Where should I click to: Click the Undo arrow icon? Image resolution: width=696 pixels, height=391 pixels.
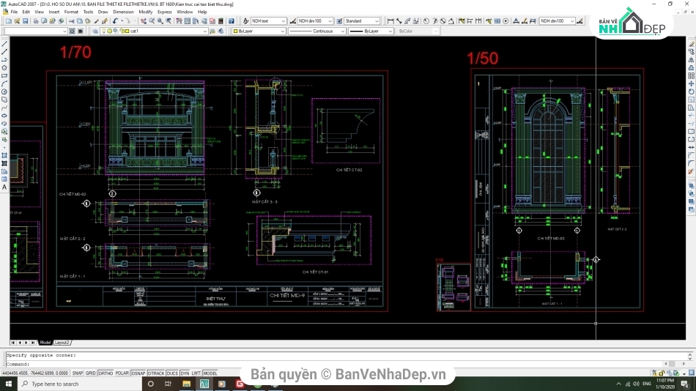point(115,21)
